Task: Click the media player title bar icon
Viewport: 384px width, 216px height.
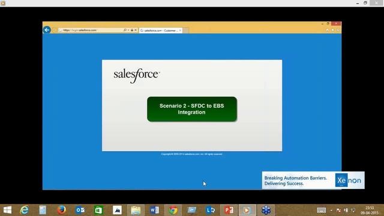Action: pos(3,3)
